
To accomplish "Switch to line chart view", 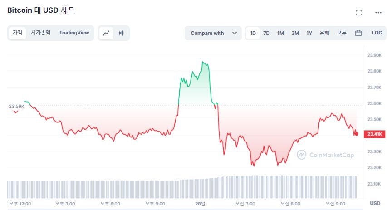I will pyautogui.click(x=106, y=33).
